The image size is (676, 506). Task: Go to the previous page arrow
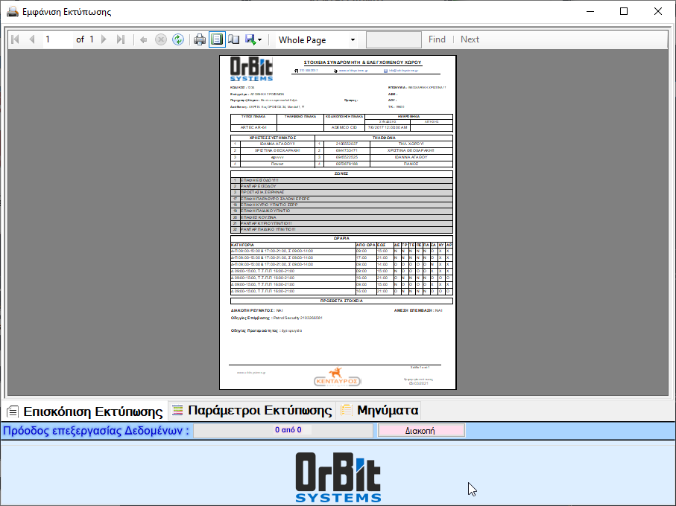click(x=31, y=39)
